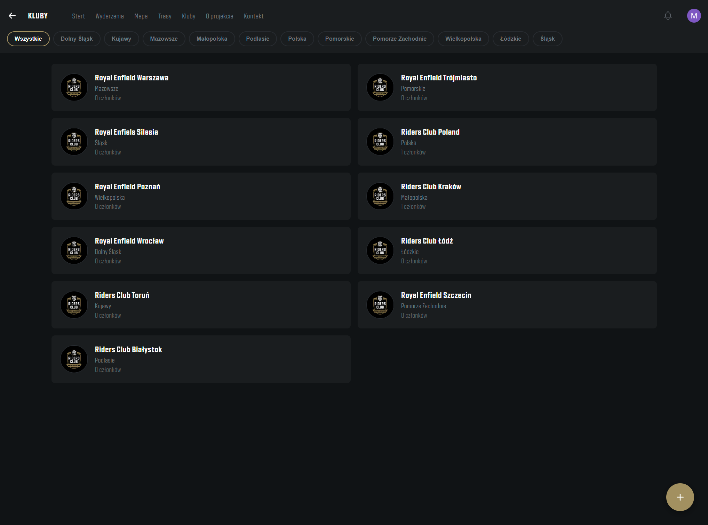Viewport: 708px width, 525px height.
Task: Click the Royal Enfield Wrocław club logo
Action: click(74, 250)
